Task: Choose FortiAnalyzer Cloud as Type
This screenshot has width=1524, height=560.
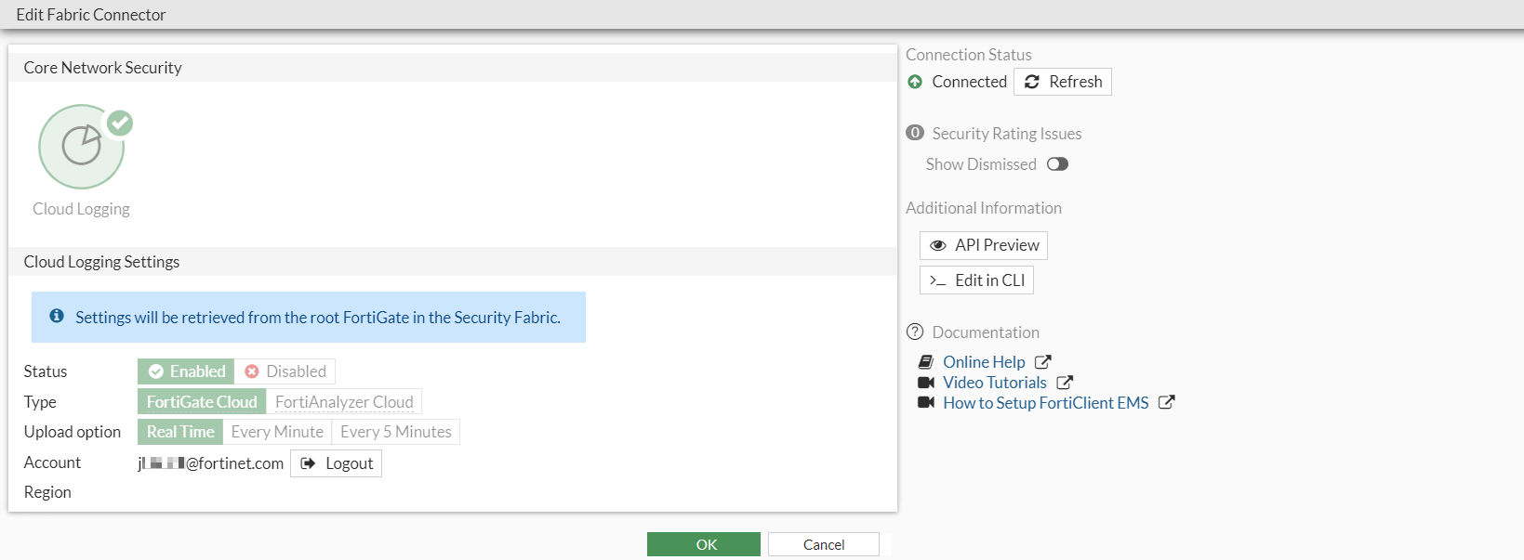Action: pos(344,402)
